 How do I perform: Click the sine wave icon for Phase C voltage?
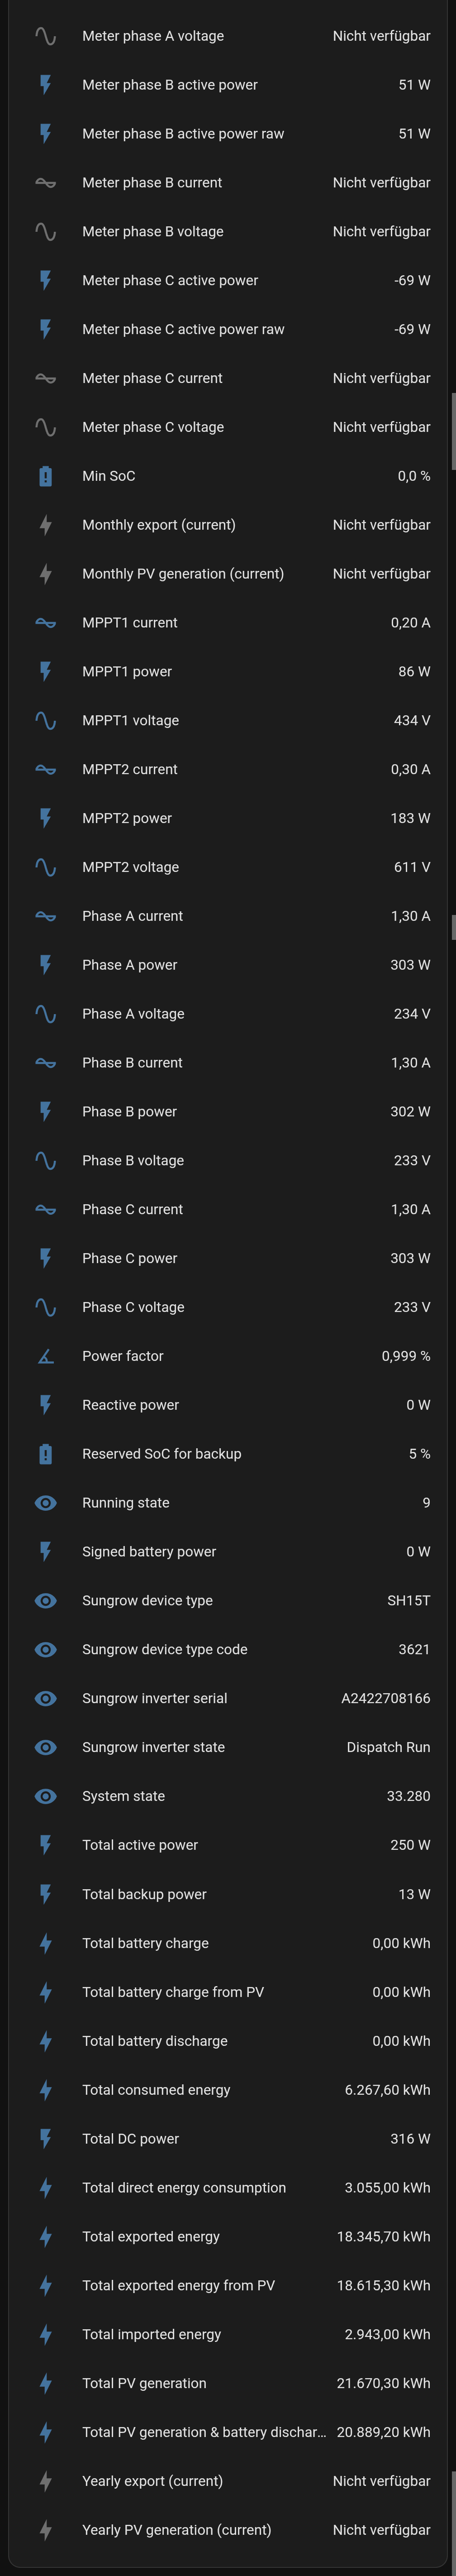tap(45, 1307)
